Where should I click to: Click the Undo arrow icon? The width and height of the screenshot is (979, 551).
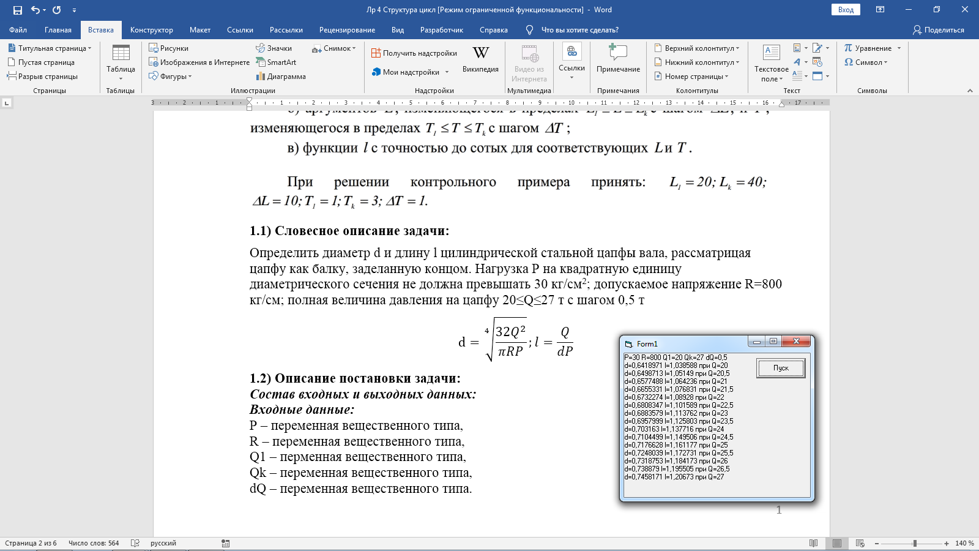[x=35, y=10]
